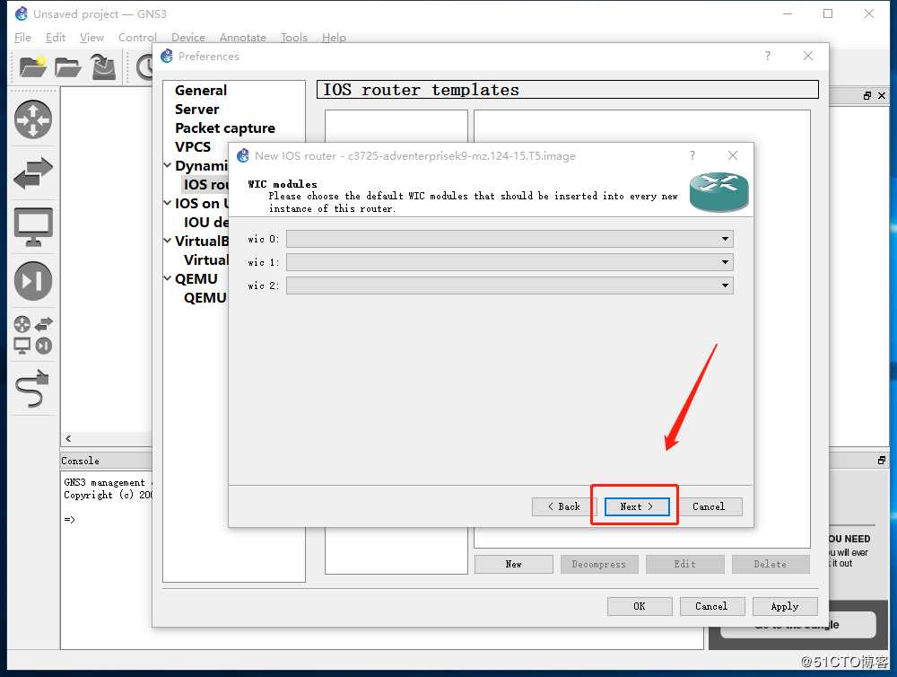
Task: Select VirtualBox VMs child tree item
Action: 206,260
